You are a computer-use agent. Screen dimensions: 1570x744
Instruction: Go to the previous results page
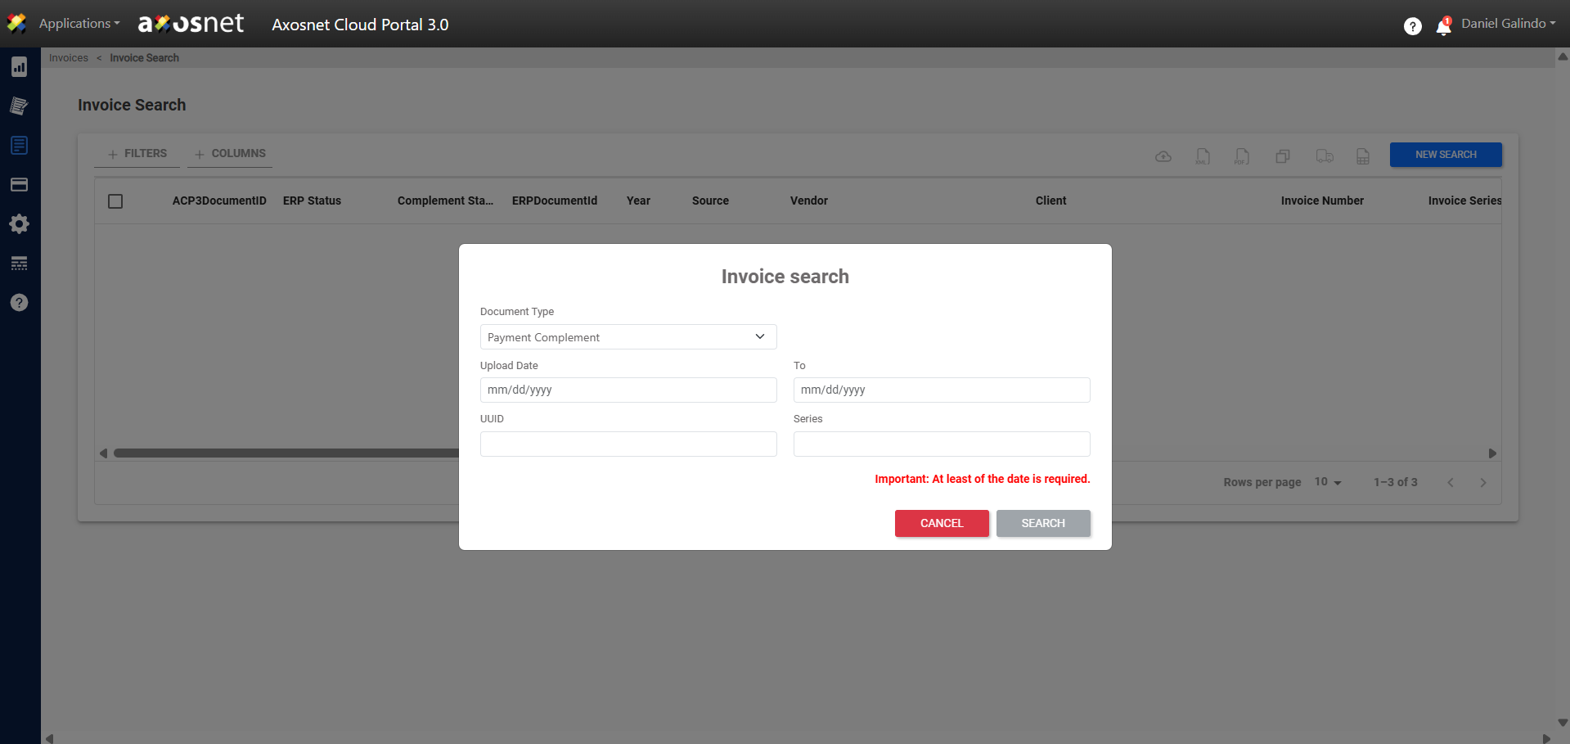click(1451, 483)
